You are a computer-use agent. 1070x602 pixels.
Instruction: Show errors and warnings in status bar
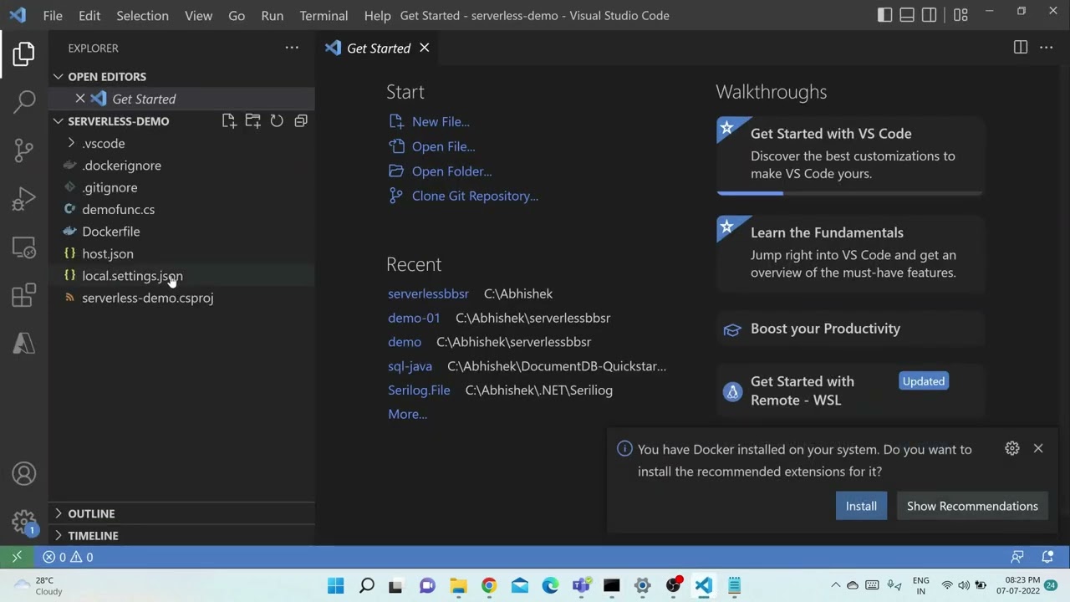(68, 557)
